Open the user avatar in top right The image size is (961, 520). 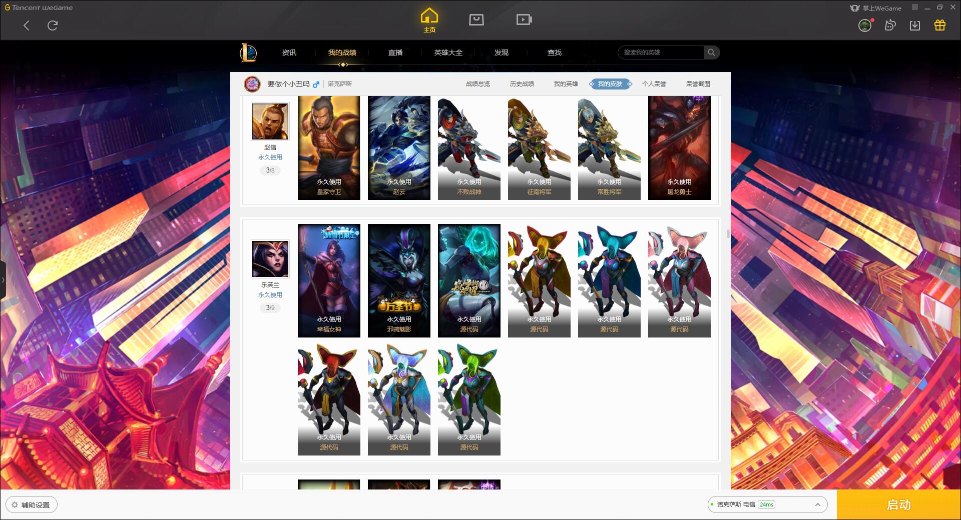click(x=865, y=25)
